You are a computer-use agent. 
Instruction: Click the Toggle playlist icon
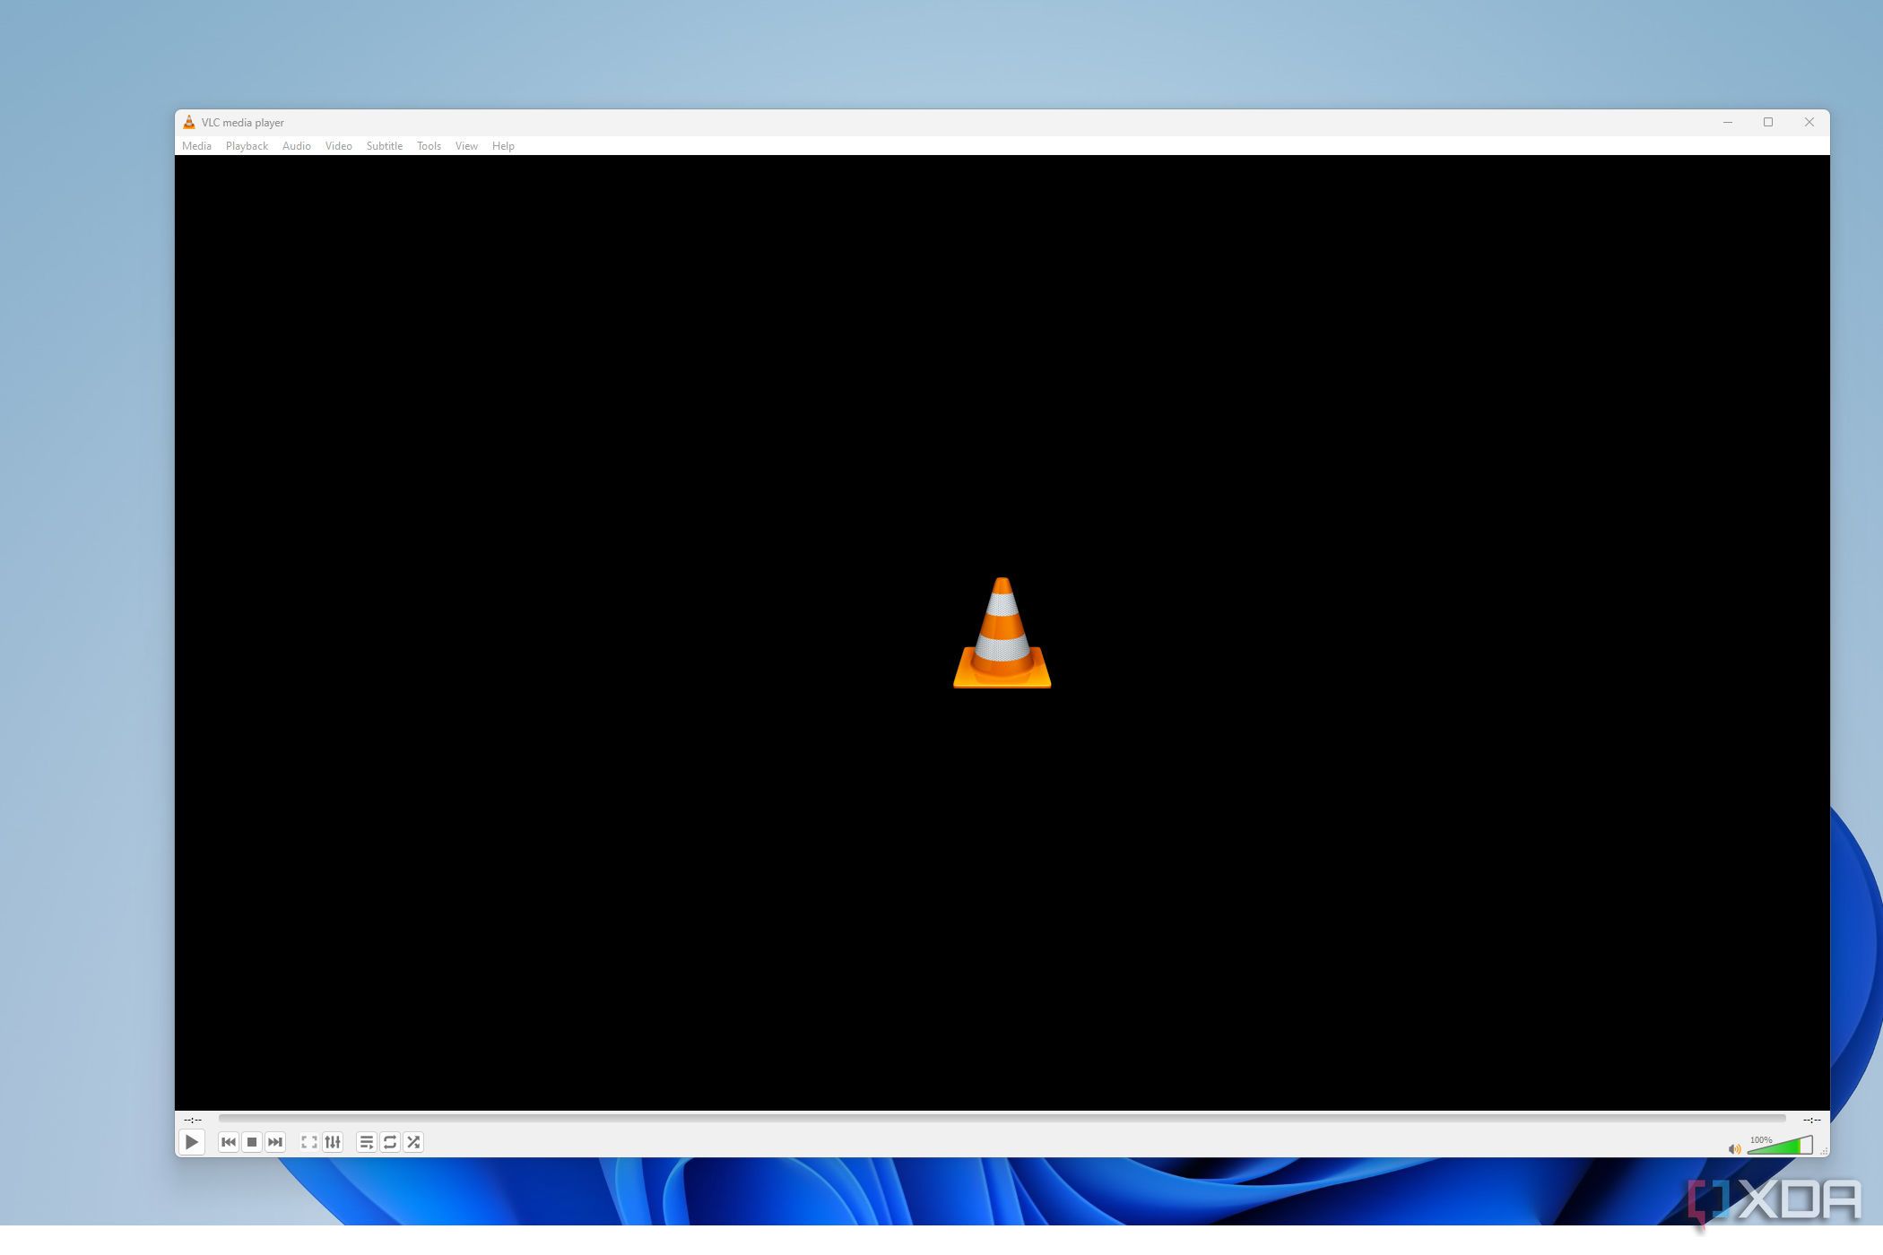[x=366, y=1141]
